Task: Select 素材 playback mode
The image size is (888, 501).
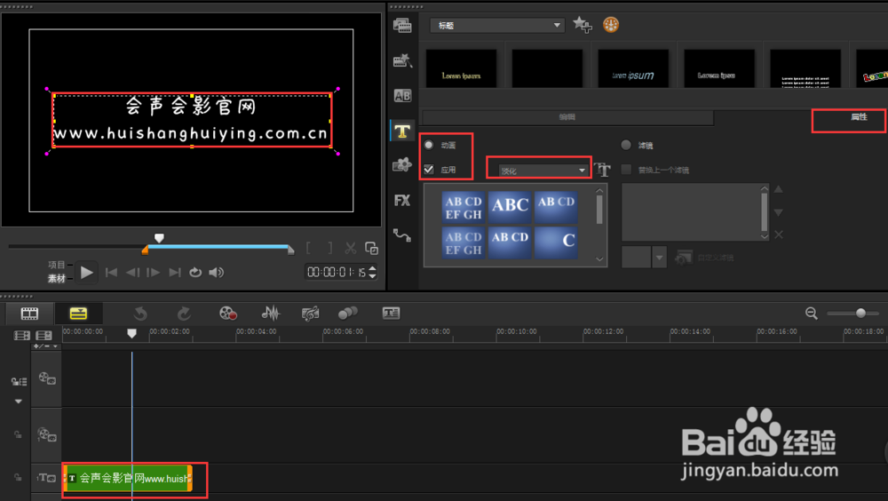Action: (57, 278)
